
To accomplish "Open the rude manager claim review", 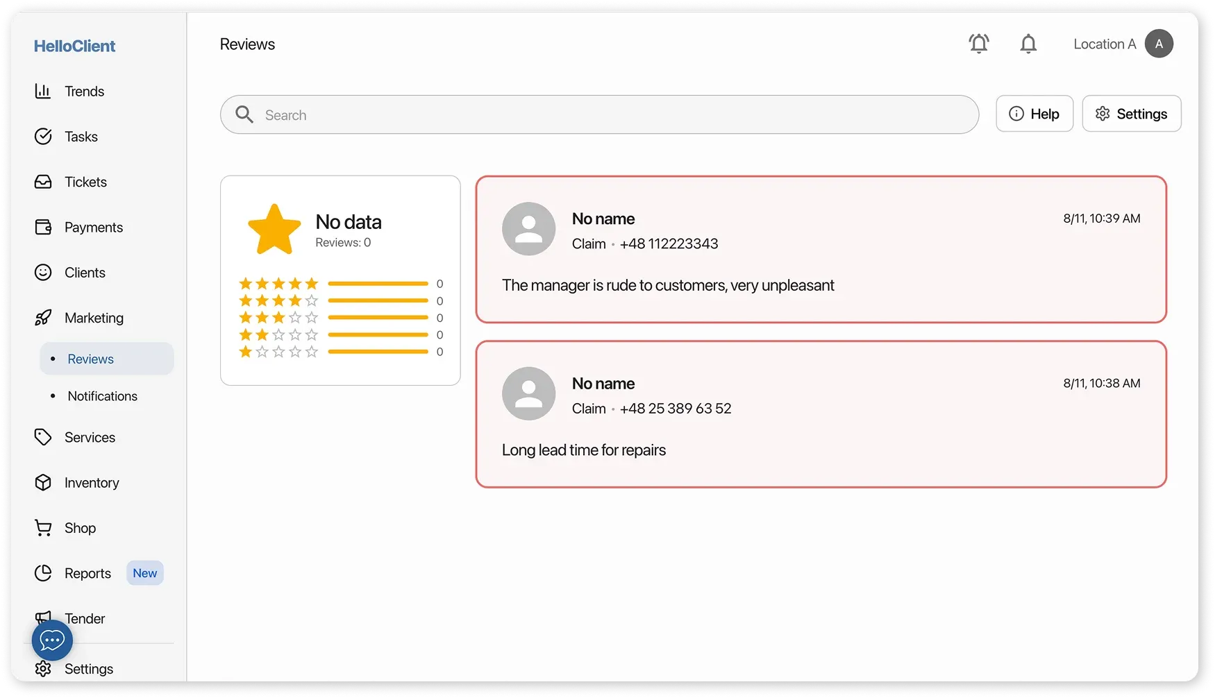I will click(821, 250).
